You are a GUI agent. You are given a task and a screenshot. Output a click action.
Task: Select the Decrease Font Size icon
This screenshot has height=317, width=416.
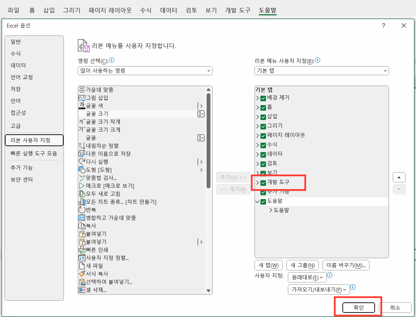pos(82,121)
